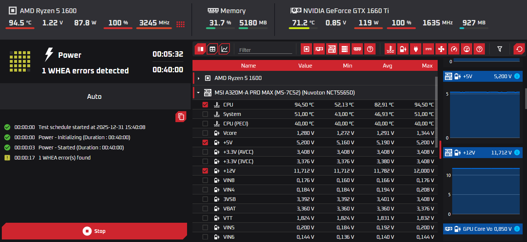Toggle memory sensors filter icon

click(357, 49)
